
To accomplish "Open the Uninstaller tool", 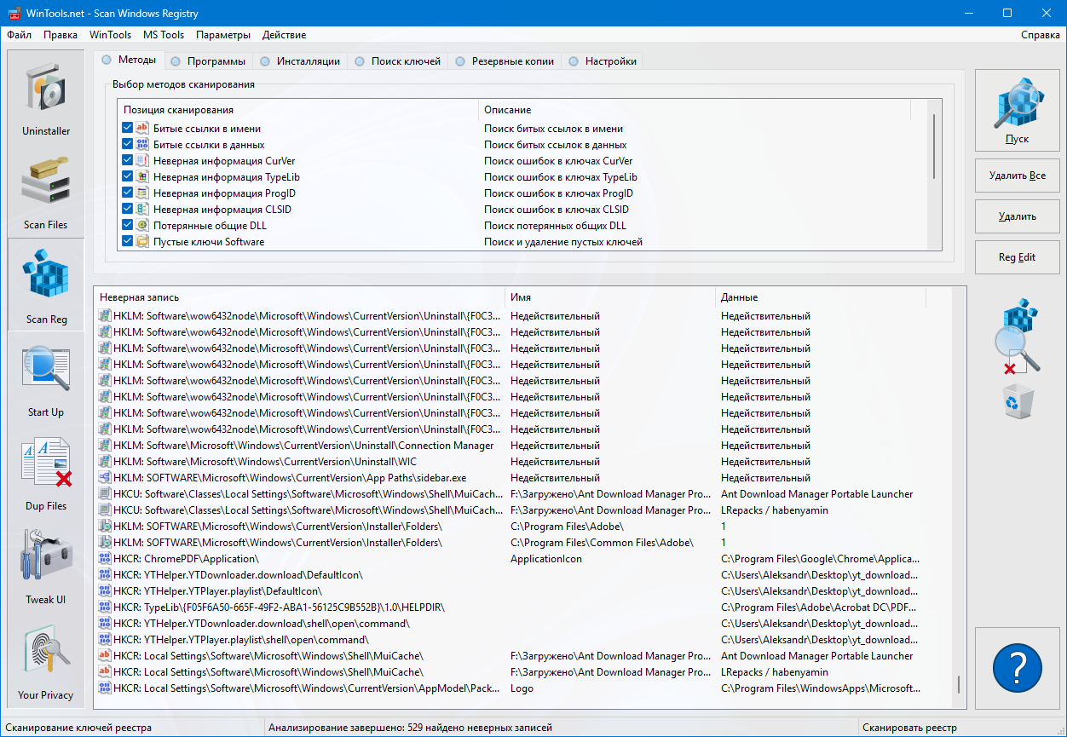I will (46, 97).
